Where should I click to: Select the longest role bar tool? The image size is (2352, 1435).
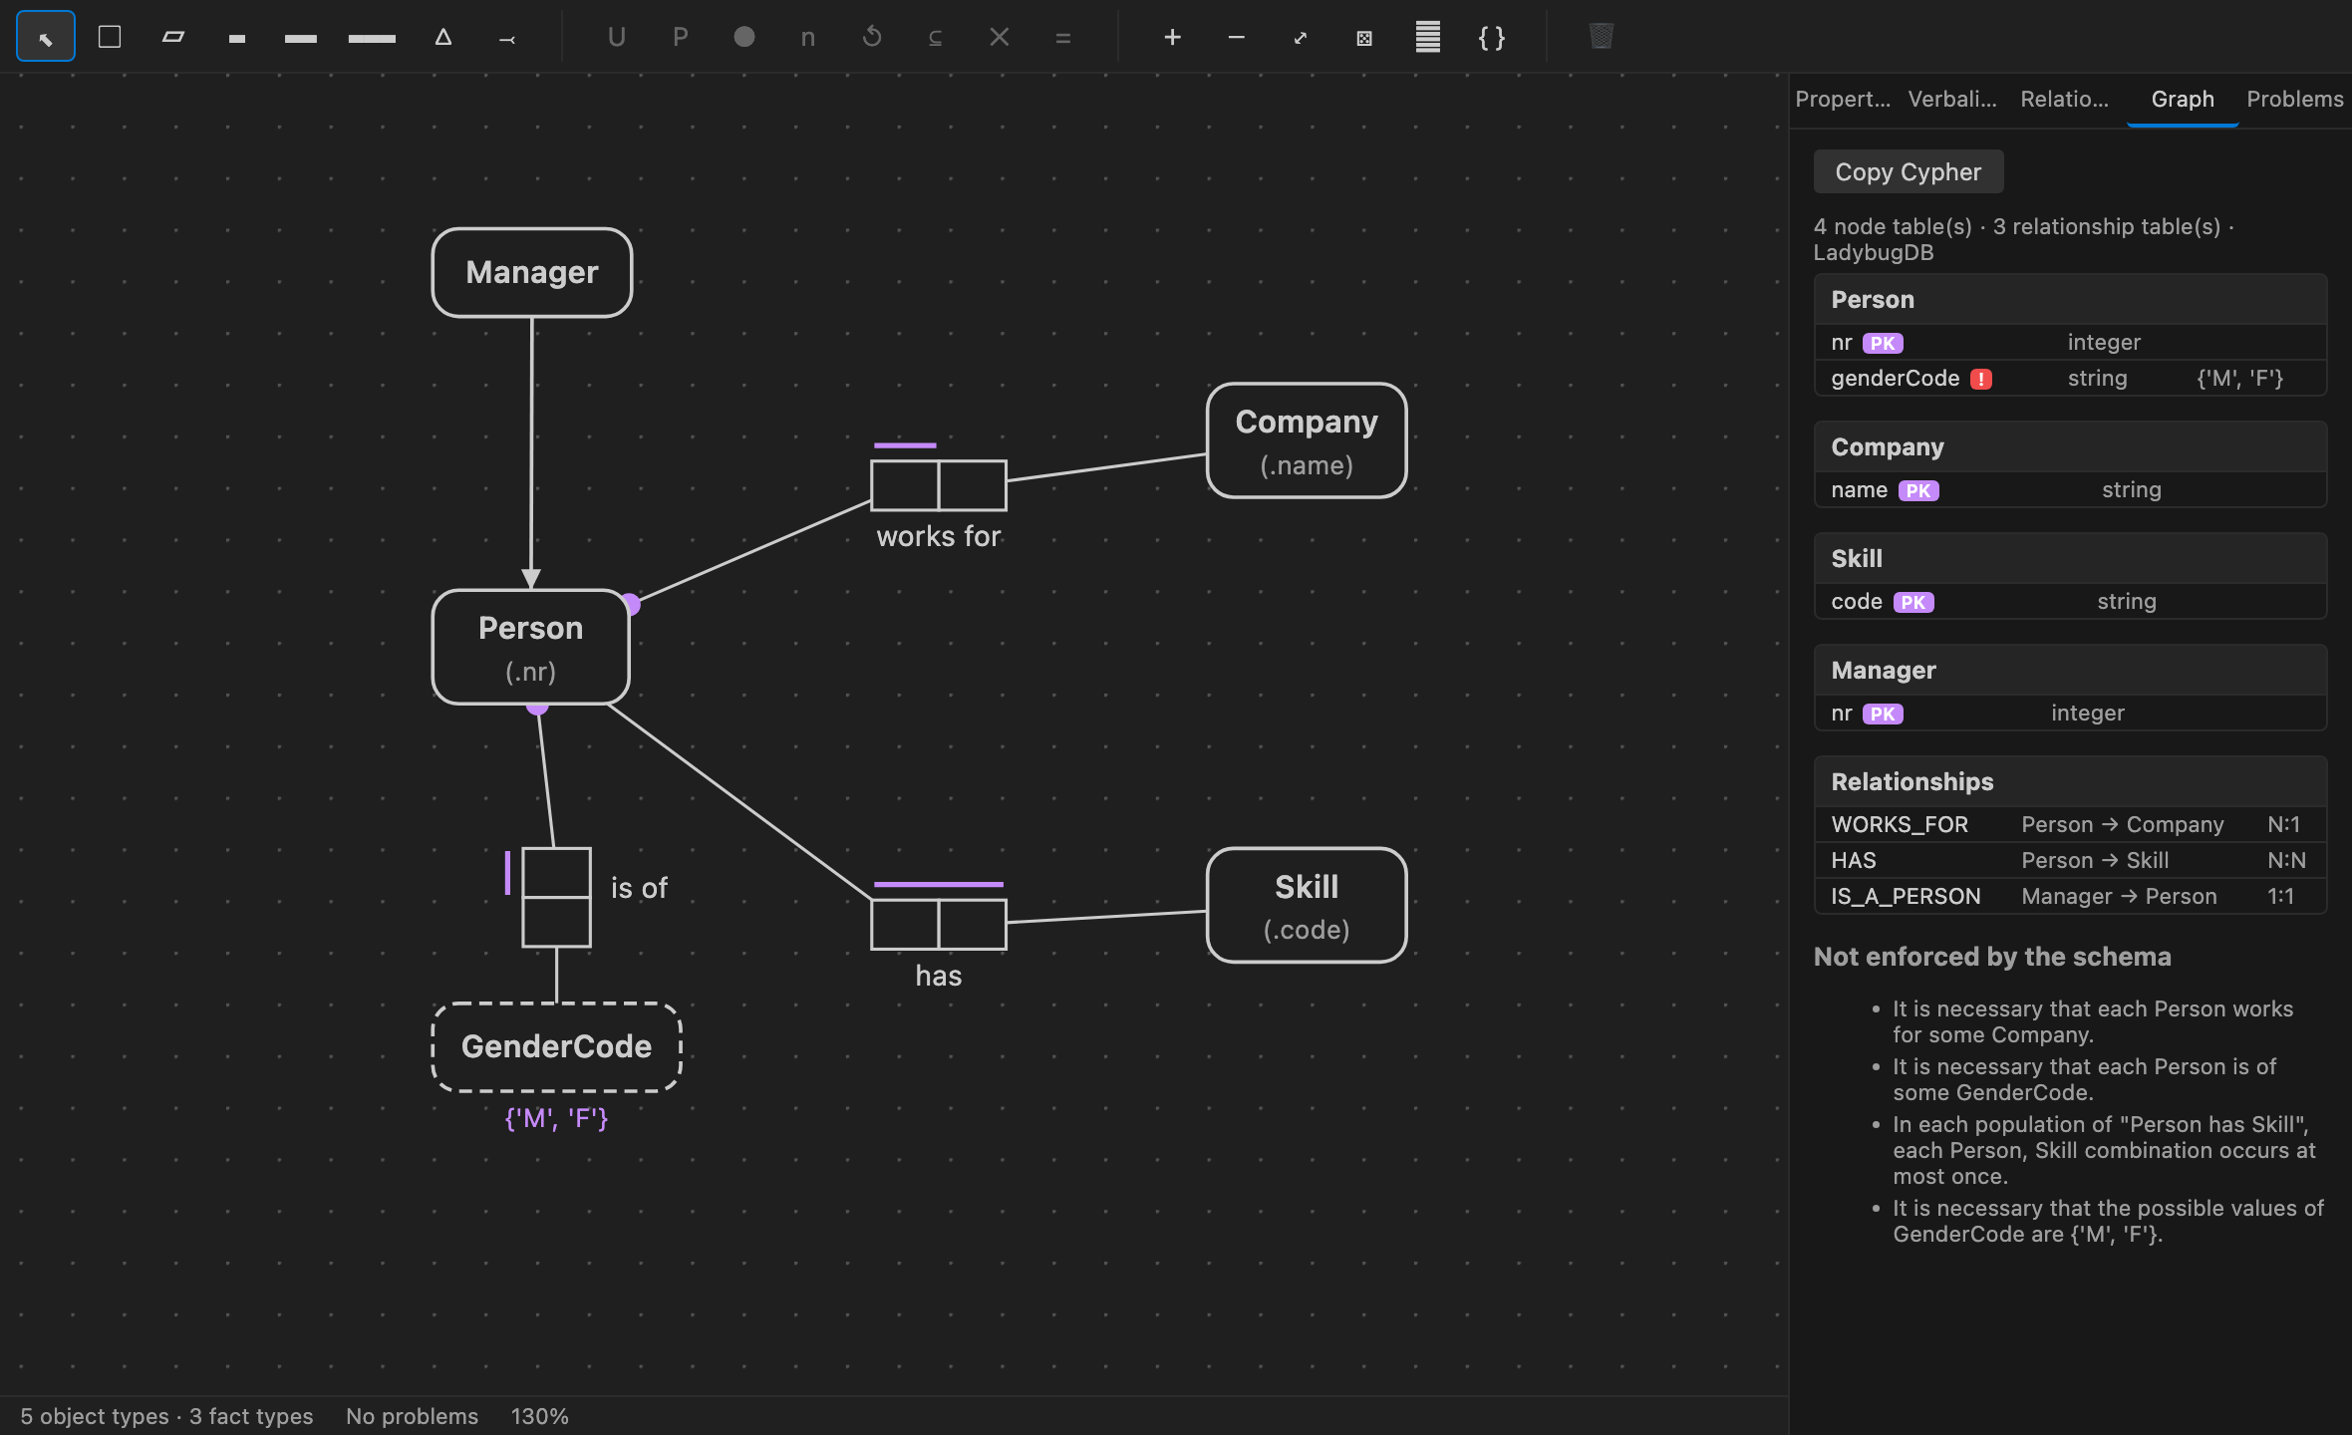click(x=372, y=38)
